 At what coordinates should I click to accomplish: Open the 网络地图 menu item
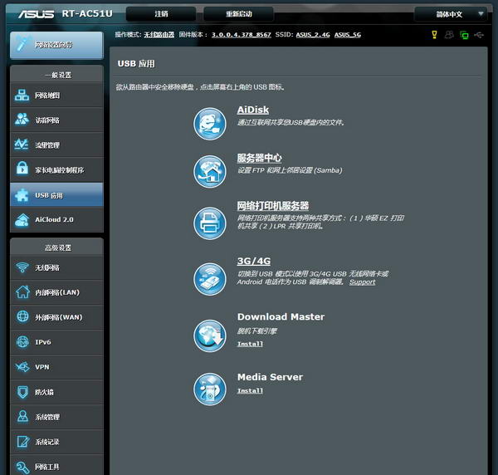(x=56, y=95)
